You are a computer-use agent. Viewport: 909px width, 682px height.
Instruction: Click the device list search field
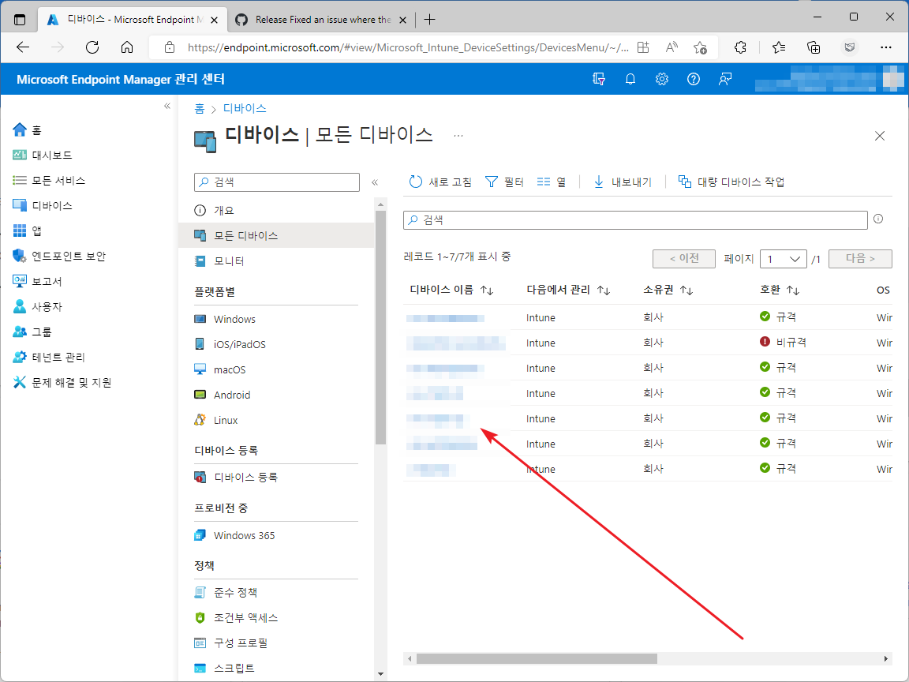pos(635,219)
